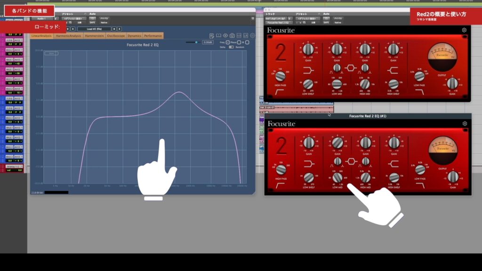Screen dimensions: 482x271
Task: Open the book manual icon in analyzer
Action: 218,36
